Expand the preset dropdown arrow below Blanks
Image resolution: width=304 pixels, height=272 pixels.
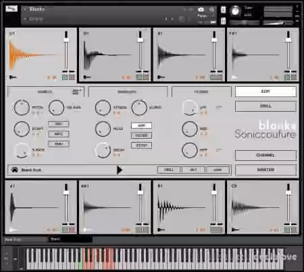click(x=25, y=19)
